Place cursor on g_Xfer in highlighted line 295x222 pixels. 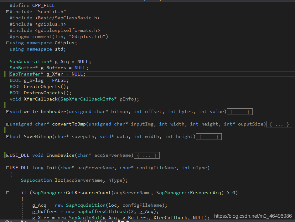[x=55, y=74]
